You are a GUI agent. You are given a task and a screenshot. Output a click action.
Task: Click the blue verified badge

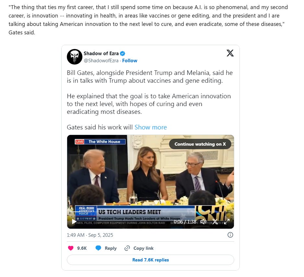(x=123, y=54)
